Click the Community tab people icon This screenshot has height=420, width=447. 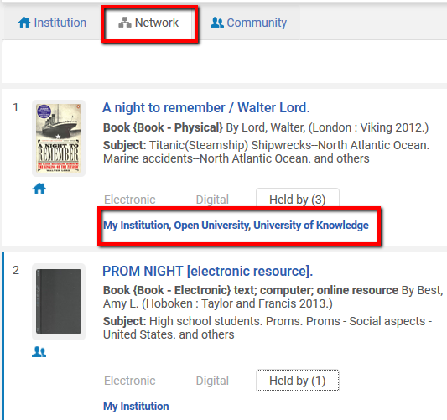(x=217, y=23)
